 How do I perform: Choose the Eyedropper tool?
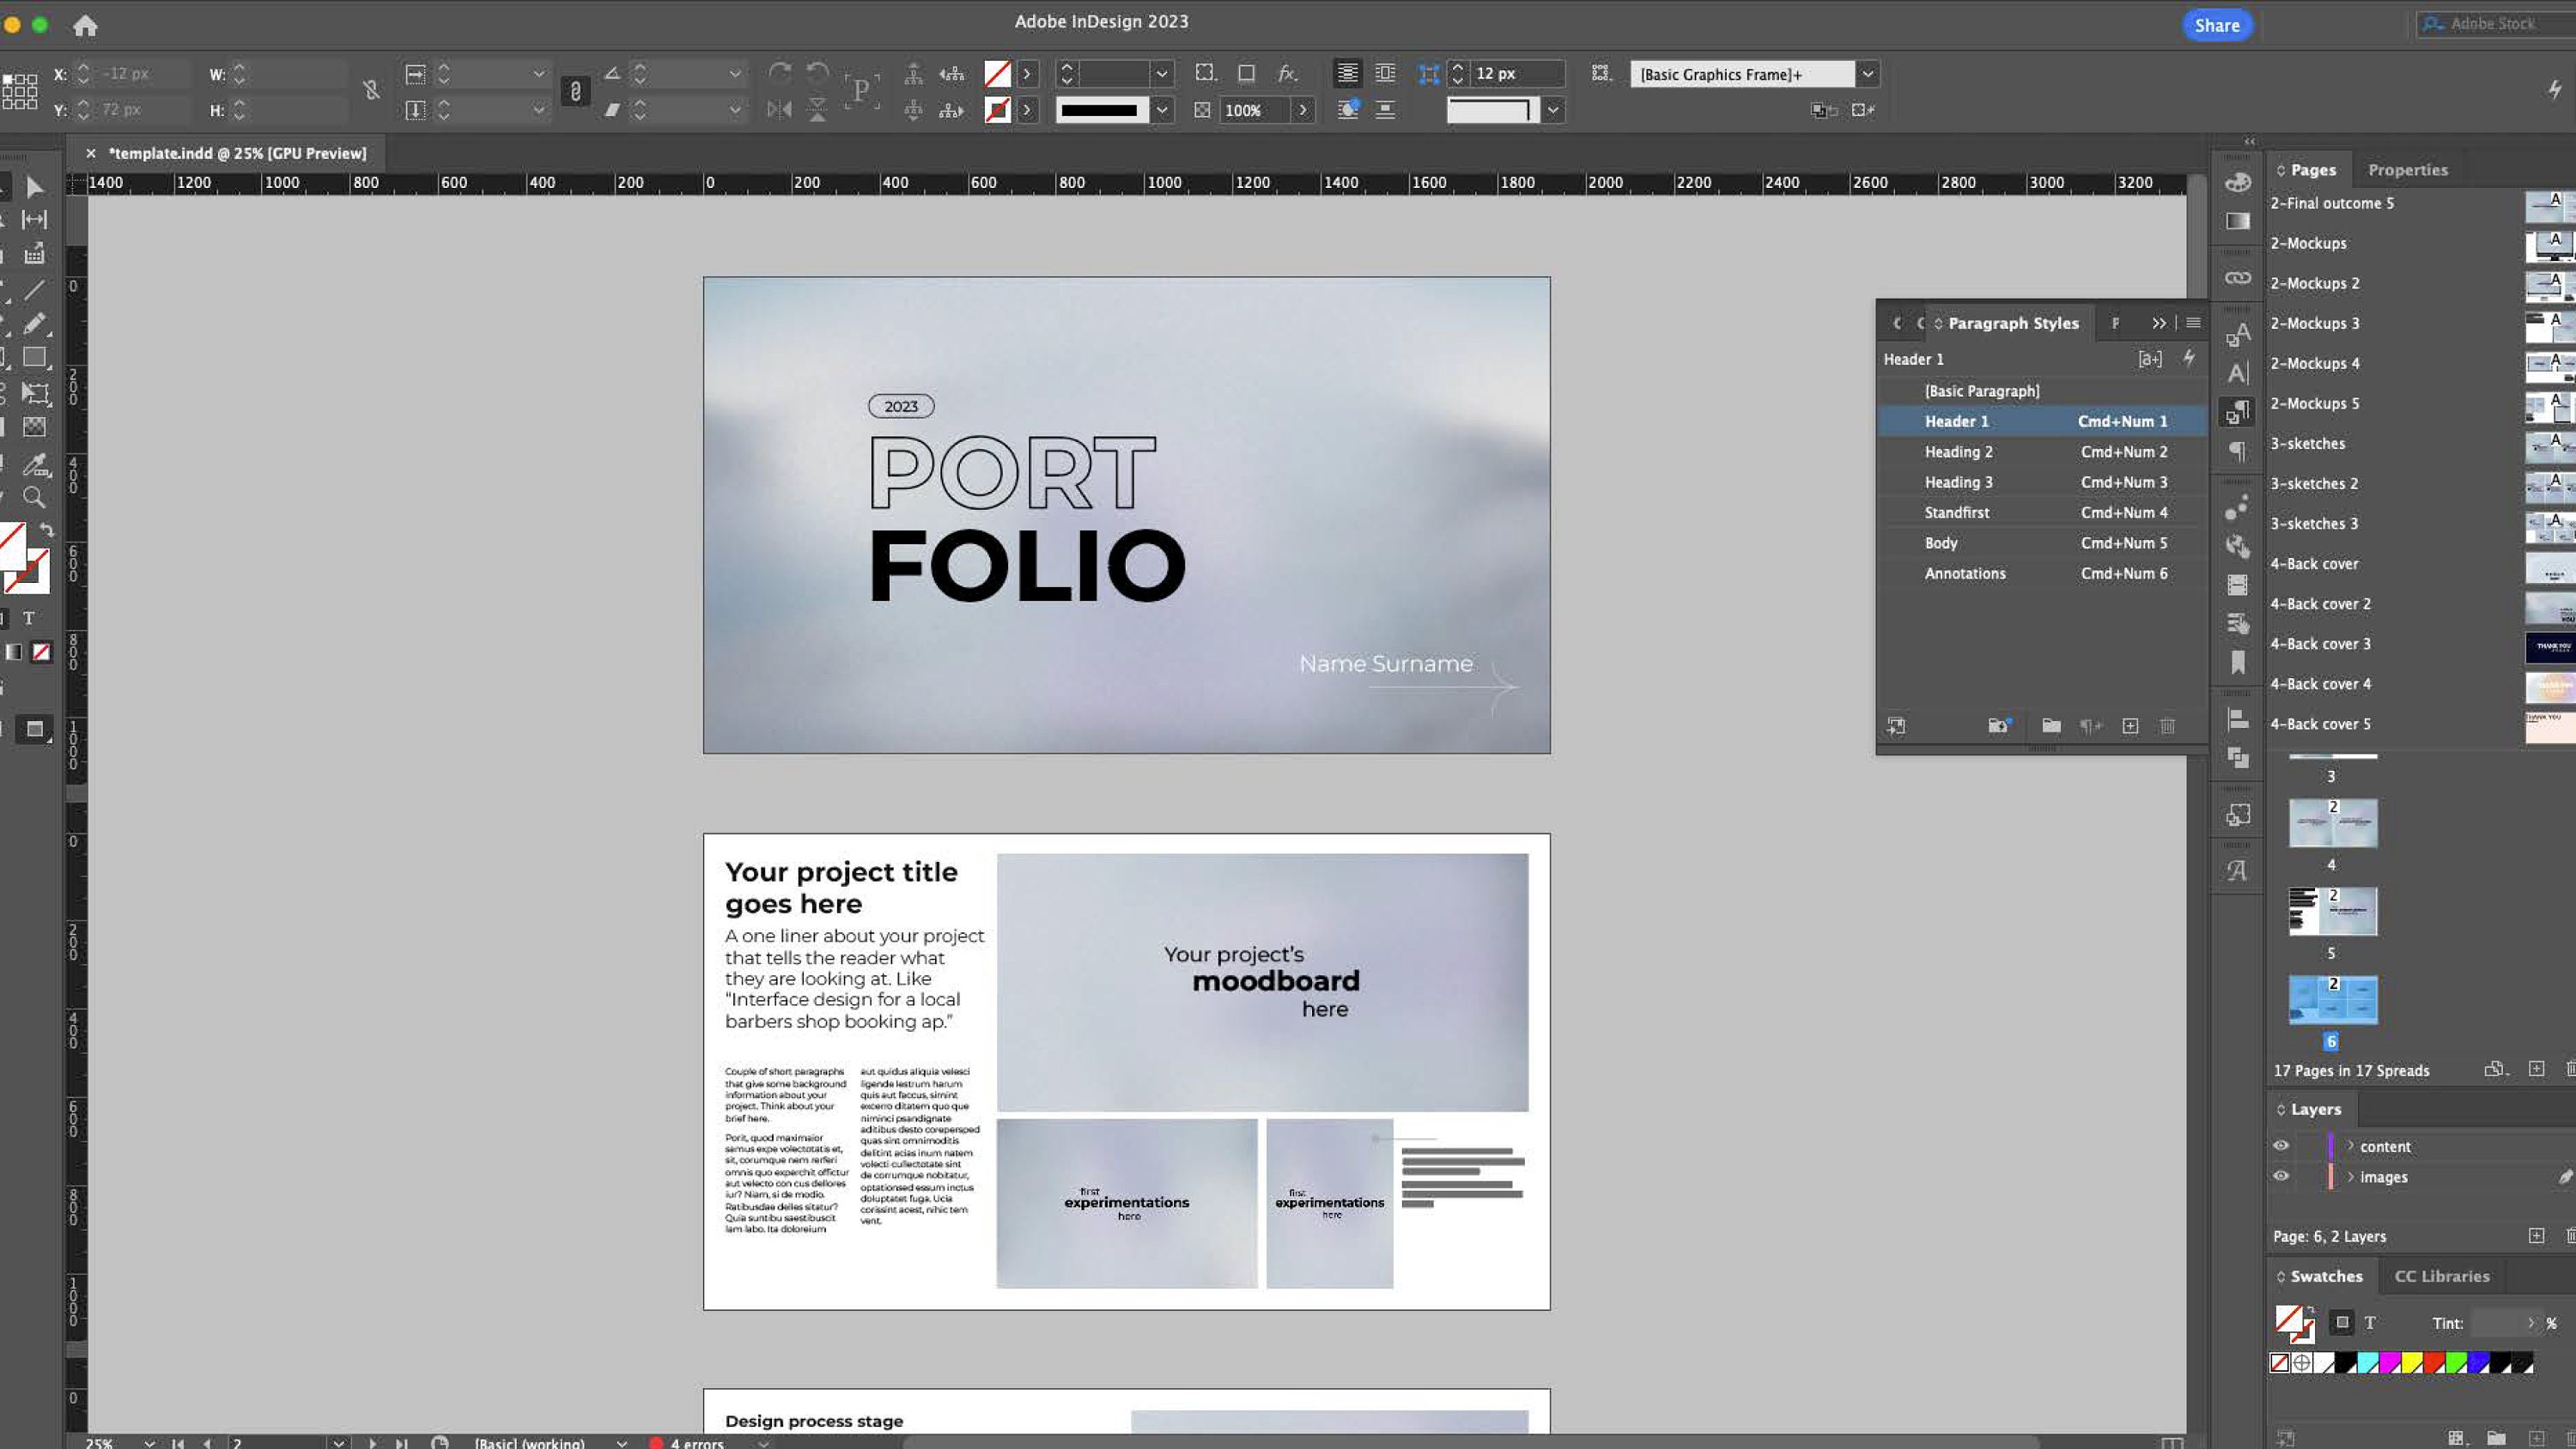(35, 463)
